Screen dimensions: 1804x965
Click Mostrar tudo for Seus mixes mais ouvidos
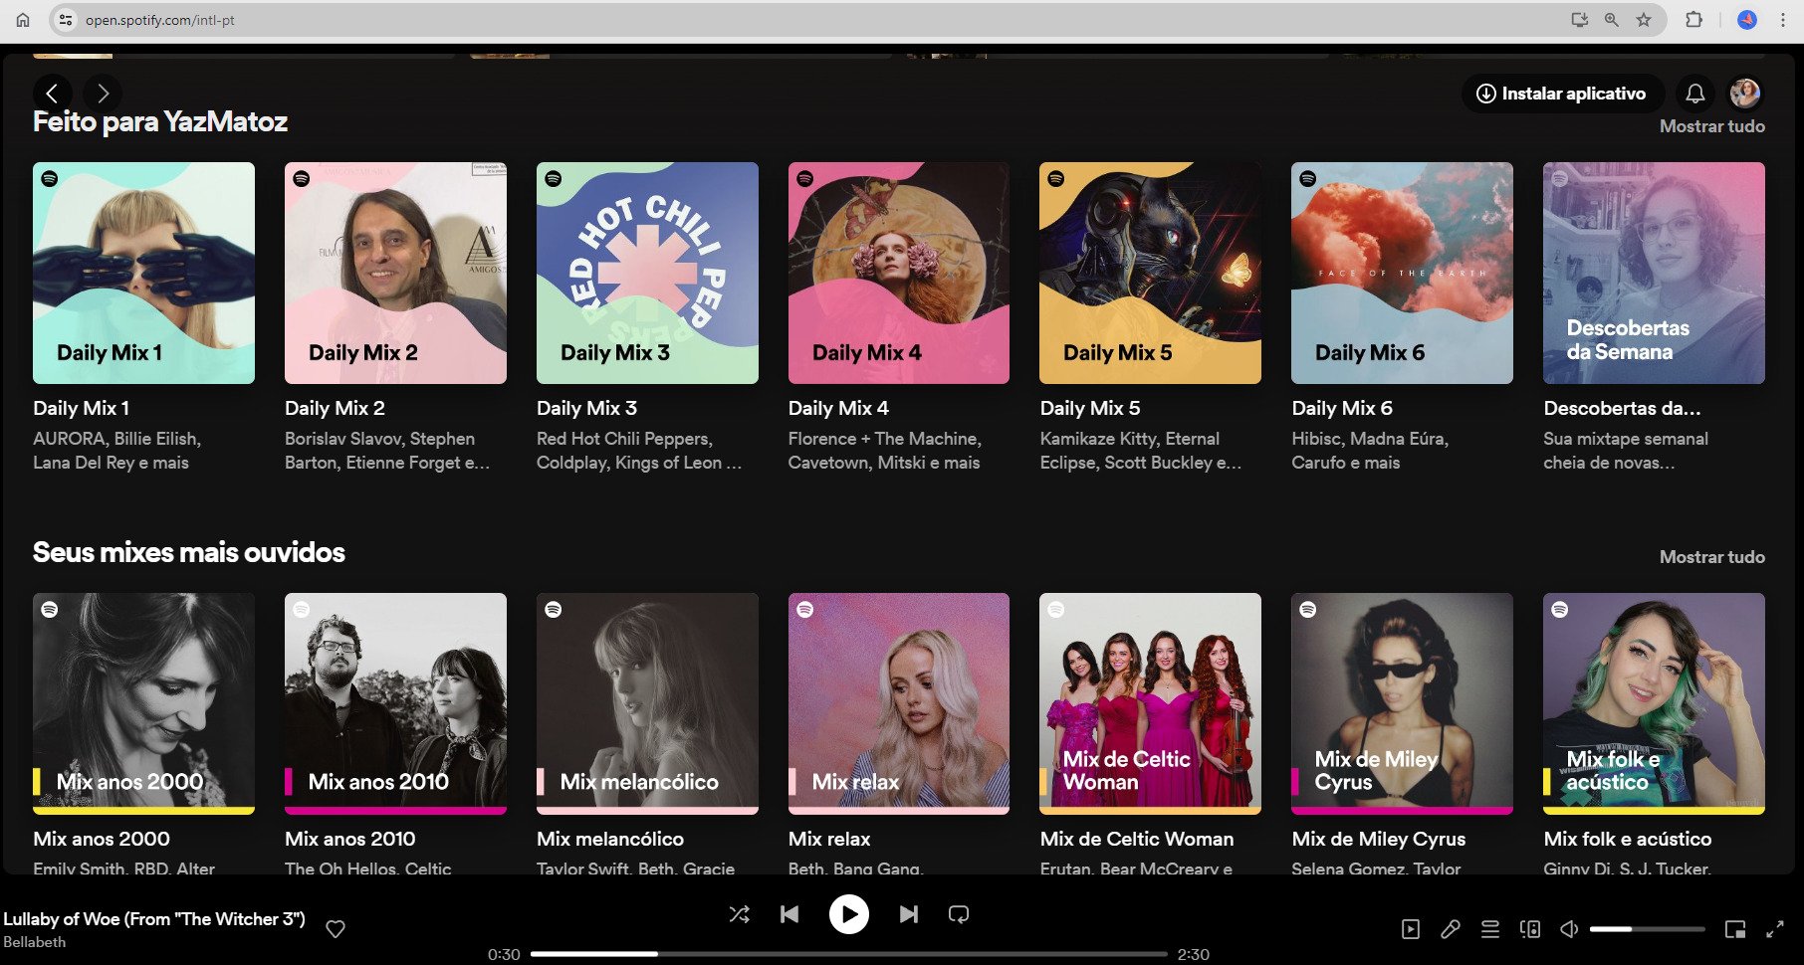[1712, 557]
